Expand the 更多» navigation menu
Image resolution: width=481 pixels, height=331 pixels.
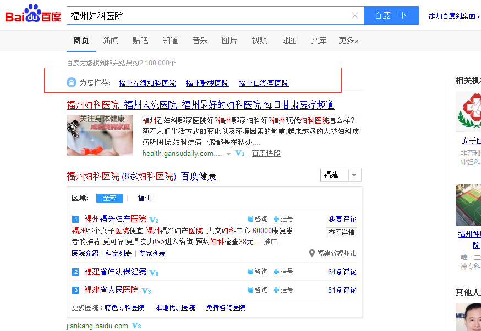(x=348, y=41)
